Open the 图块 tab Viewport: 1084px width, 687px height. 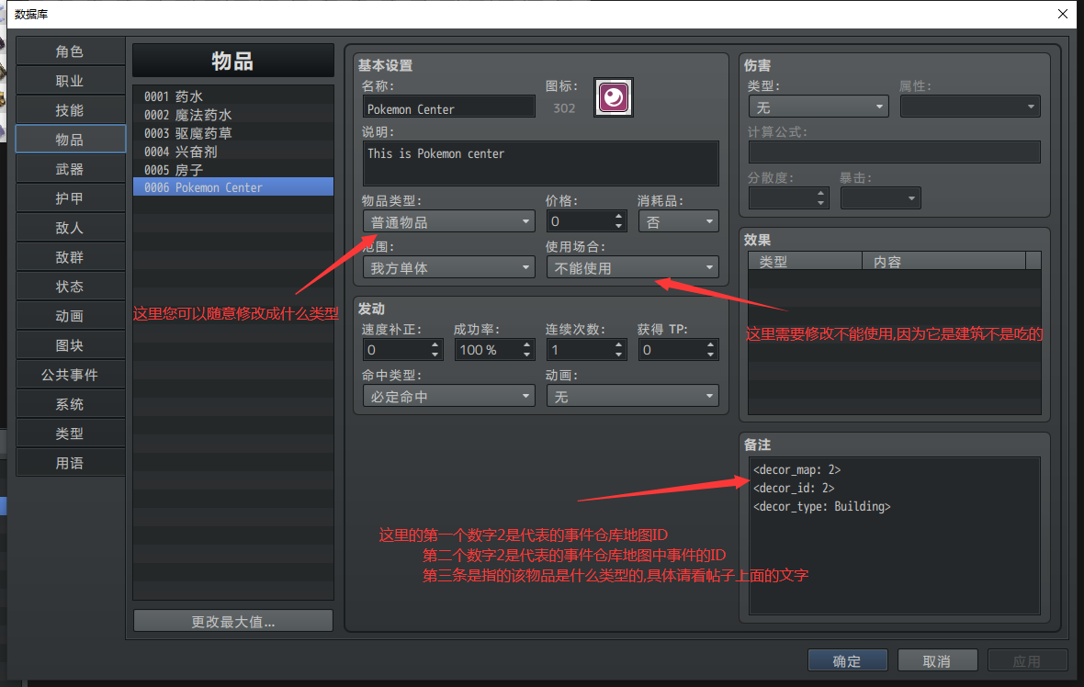[x=70, y=345]
